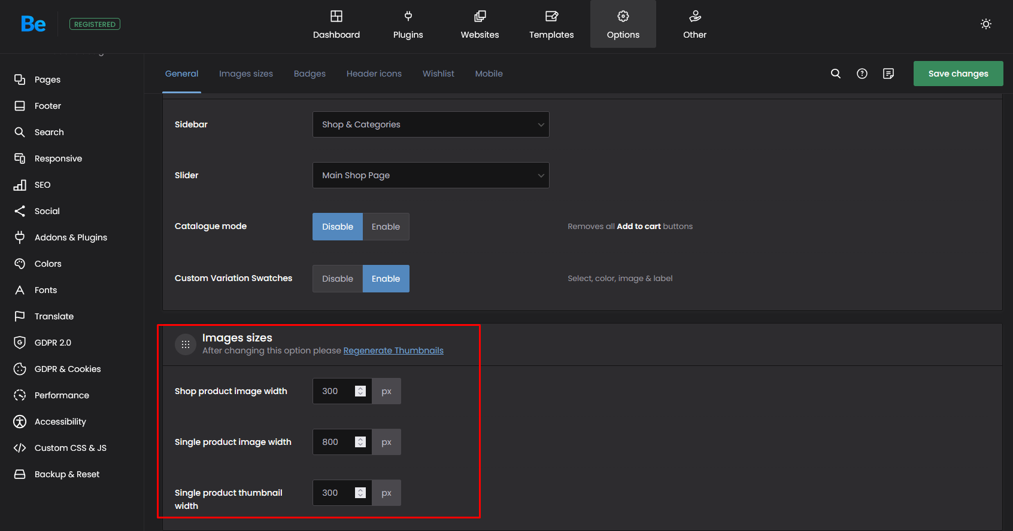The image size is (1013, 531).
Task: Click the Single product image width field
Action: tap(342, 442)
